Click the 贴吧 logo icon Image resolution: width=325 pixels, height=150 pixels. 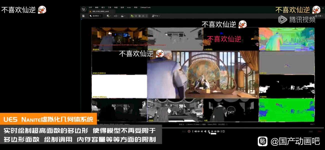262,141
